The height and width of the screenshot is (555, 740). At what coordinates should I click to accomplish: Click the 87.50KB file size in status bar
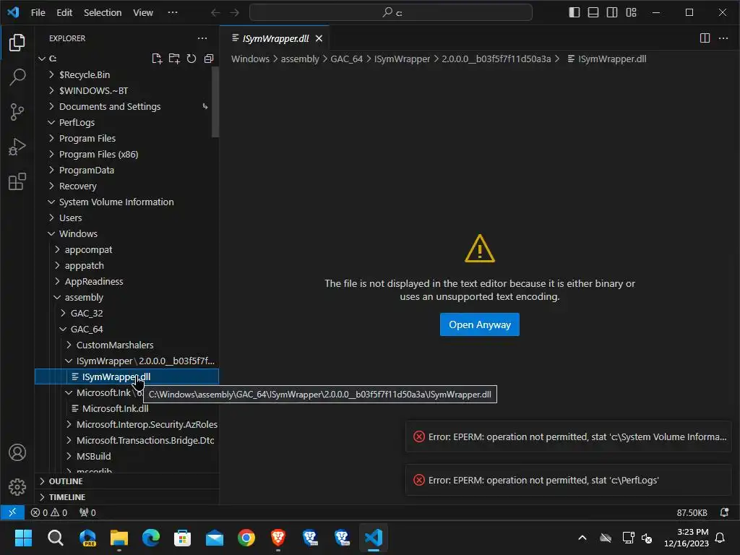(x=692, y=512)
